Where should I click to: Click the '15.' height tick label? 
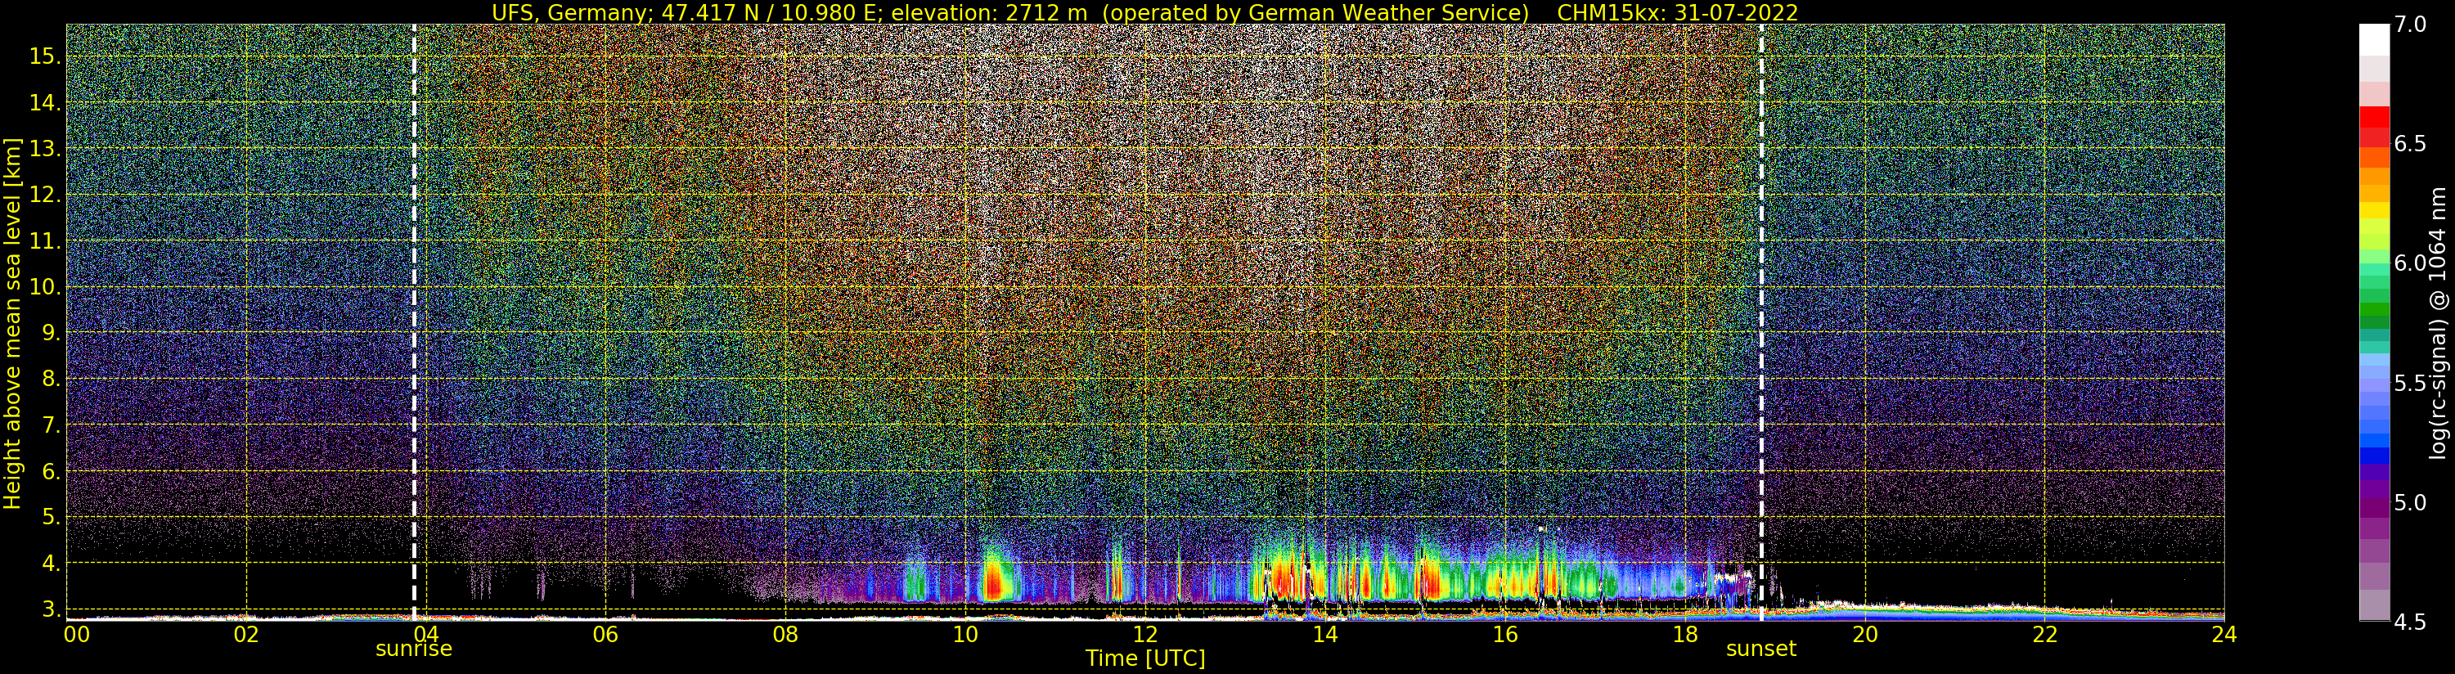44,56
